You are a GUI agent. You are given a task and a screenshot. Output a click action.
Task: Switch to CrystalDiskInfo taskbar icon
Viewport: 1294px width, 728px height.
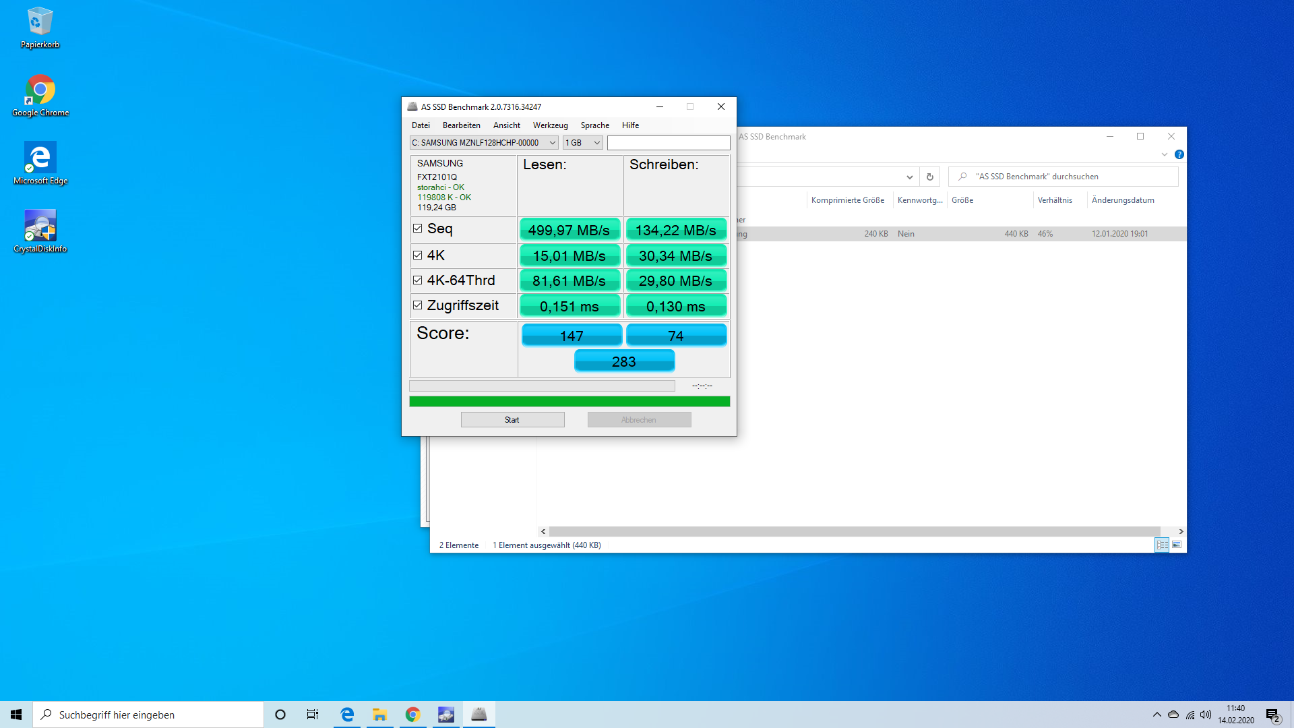pos(446,715)
